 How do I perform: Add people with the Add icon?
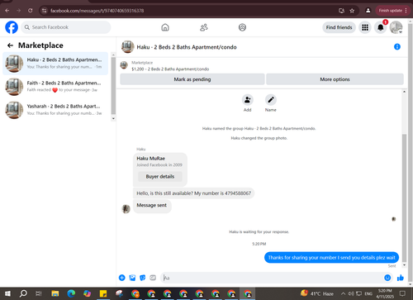[248, 100]
